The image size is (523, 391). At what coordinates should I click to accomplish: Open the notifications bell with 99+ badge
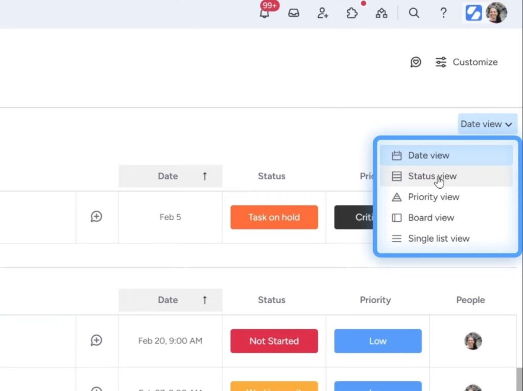coord(265,13)
